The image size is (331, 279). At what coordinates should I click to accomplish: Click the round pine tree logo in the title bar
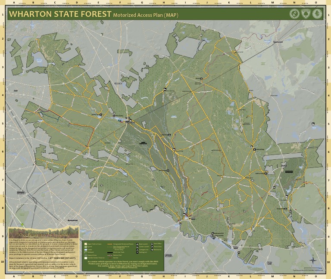[x=317, y=14]
